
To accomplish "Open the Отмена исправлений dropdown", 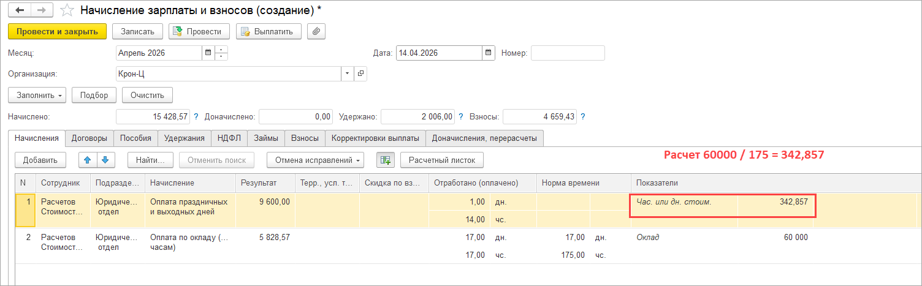I will click(315, 160).
